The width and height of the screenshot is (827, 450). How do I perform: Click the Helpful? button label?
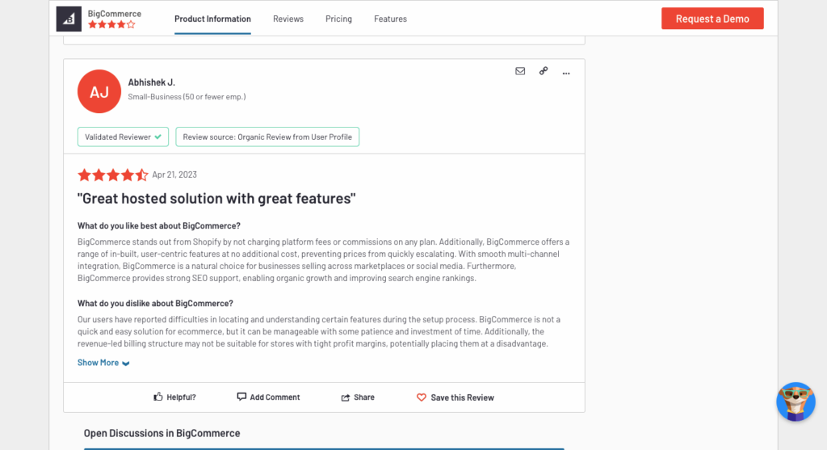pos(181,397)
